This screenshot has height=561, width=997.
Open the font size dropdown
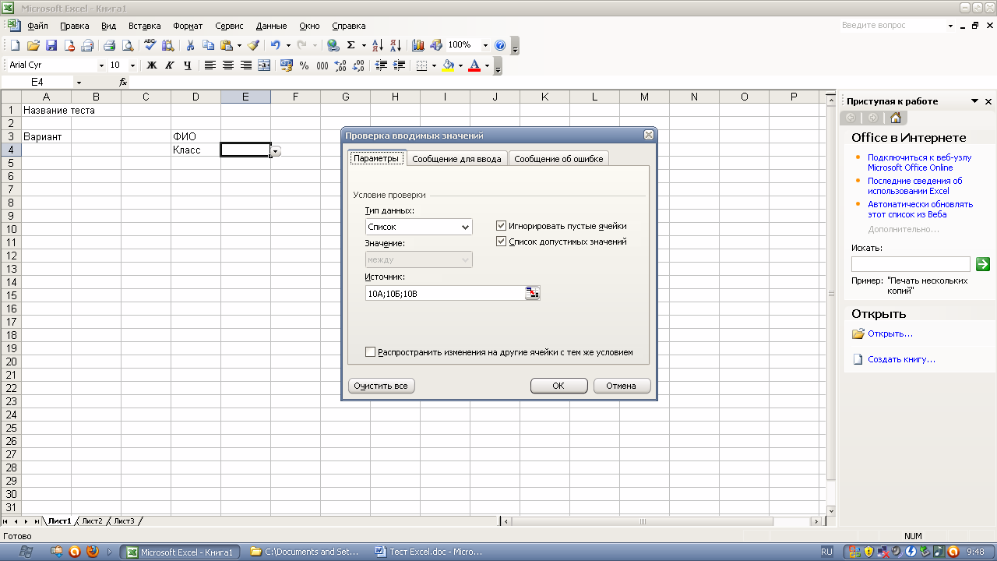point(132,65)
